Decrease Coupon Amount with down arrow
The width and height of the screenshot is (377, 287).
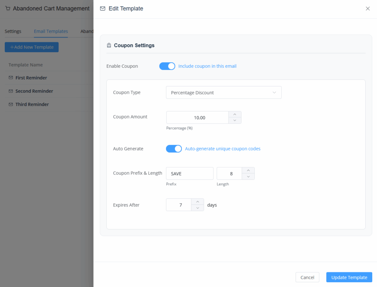click(x=235, y=120)
